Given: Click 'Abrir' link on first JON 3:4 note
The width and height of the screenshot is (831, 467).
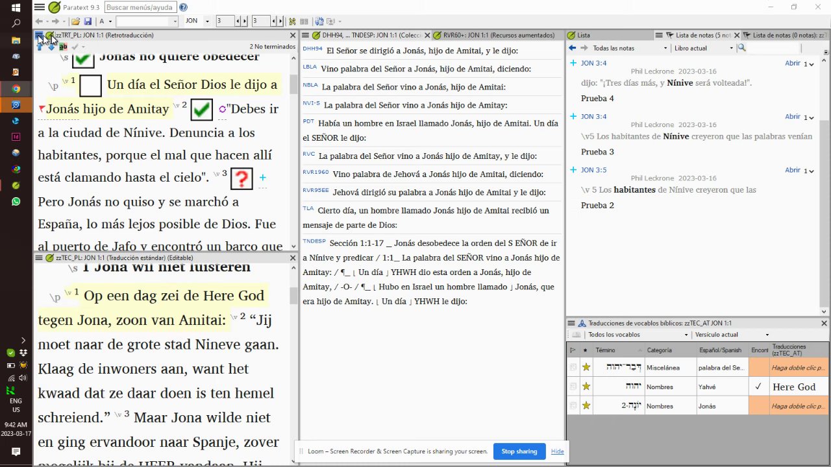Looking at the screenshot, I should pyautogui.click(x=792, y=63).
